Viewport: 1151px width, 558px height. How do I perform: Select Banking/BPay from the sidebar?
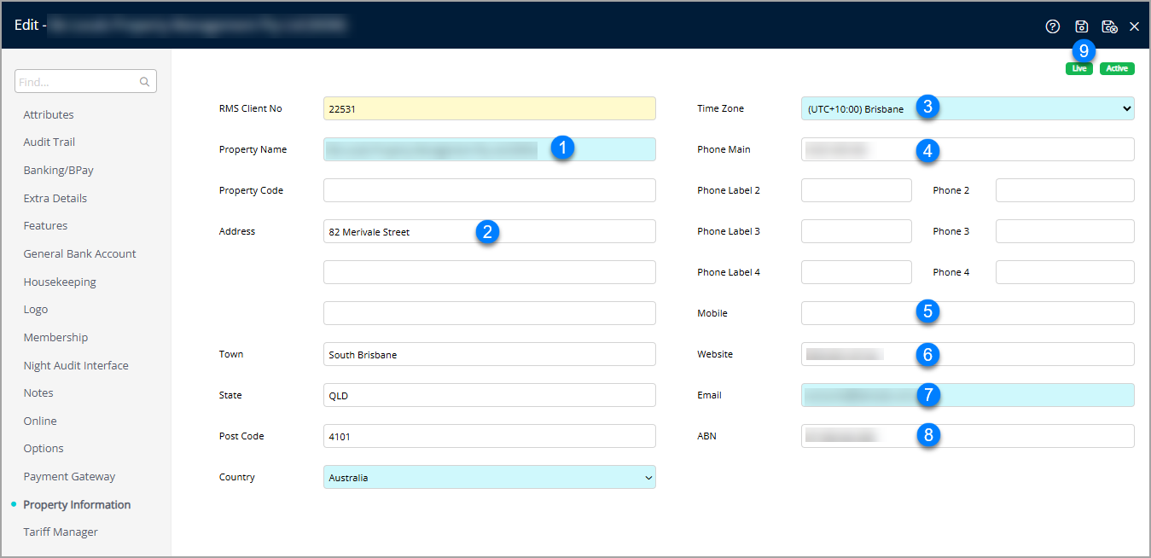[x=58, y=171]
